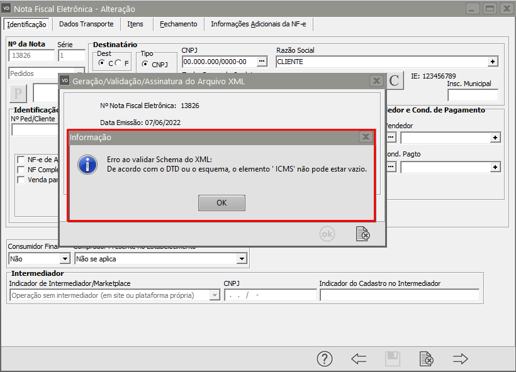Viewport: 516px width, 372px height.
Task: Expand the Consumidor Final dropdown
Action: pos(64,258)
